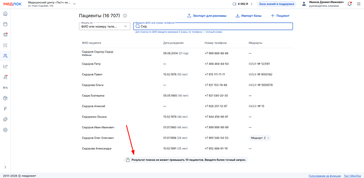Viewport: 364px width, 178px height.
Task: Add a new patient with + Пациент
Action: pyautogui.click(x=280, y=16)
